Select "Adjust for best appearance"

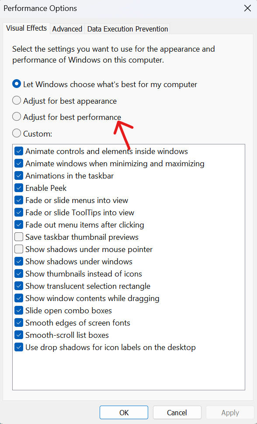pos(16,101)
